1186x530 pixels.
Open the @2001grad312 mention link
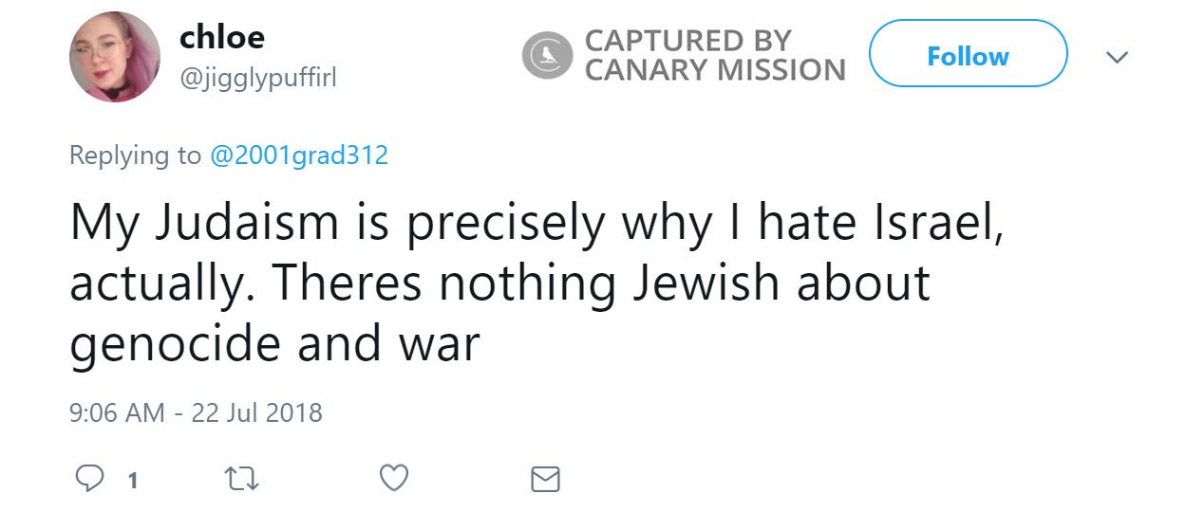tap(298, 155)
